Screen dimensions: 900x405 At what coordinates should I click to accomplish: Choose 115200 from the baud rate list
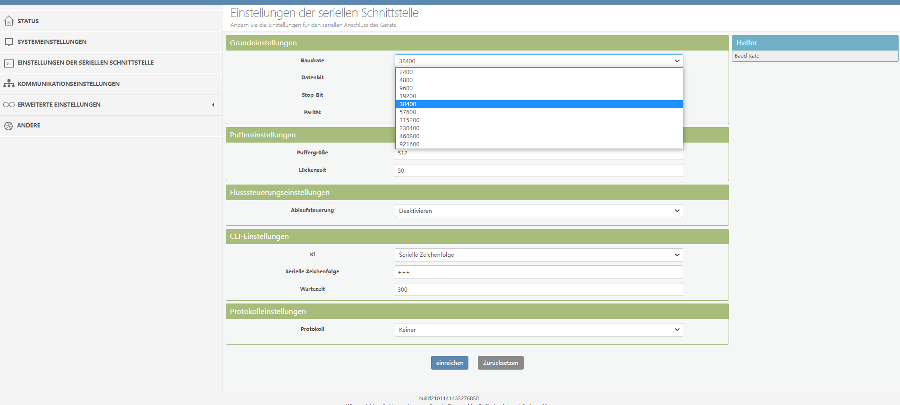click(409, 120)
